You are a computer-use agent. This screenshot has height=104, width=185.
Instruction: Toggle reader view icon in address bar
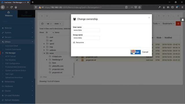click(x=126, y=7)
